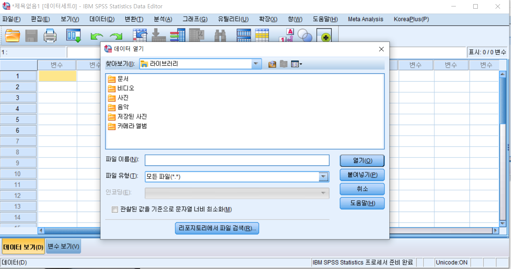Image resolution: width=511 pixels, height=269 pixels.
Task: Click the green Redo arrow icon
Action: 116,37
